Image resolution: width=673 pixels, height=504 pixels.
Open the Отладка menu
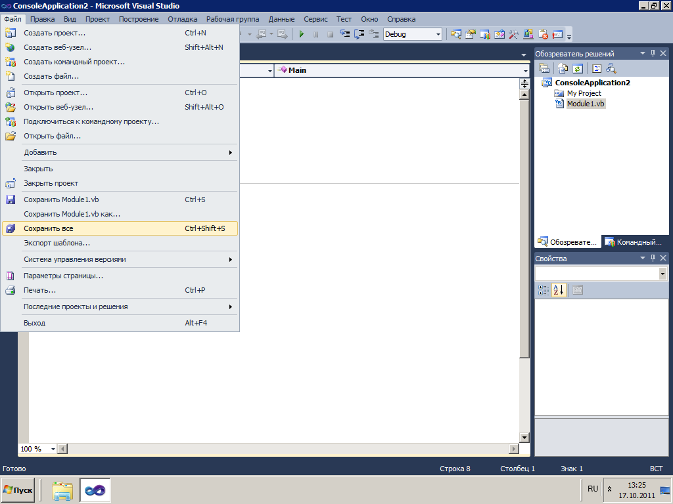tap(183, 19)
